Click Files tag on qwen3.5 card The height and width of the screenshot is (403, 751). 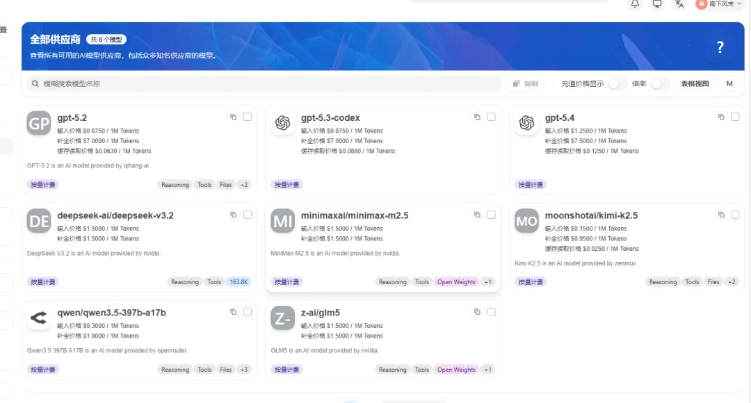point(225,370)
